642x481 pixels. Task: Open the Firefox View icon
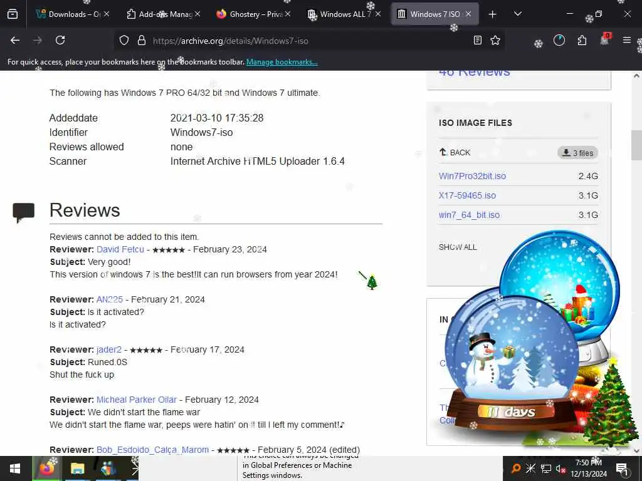point(13,14)
